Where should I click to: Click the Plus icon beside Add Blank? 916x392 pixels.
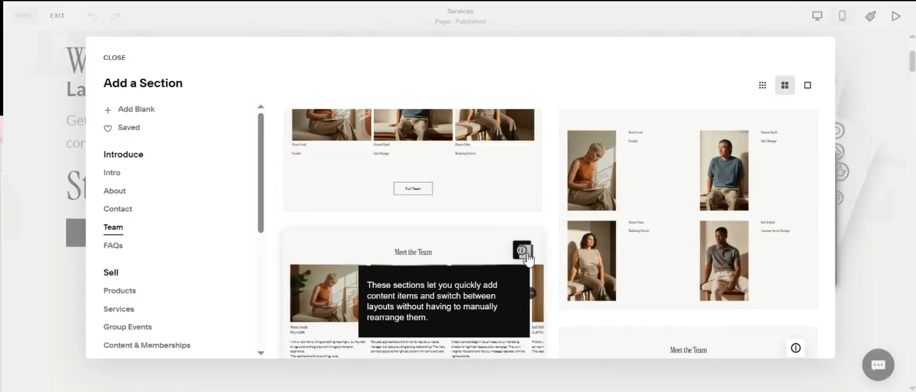[x=107, y=110]
